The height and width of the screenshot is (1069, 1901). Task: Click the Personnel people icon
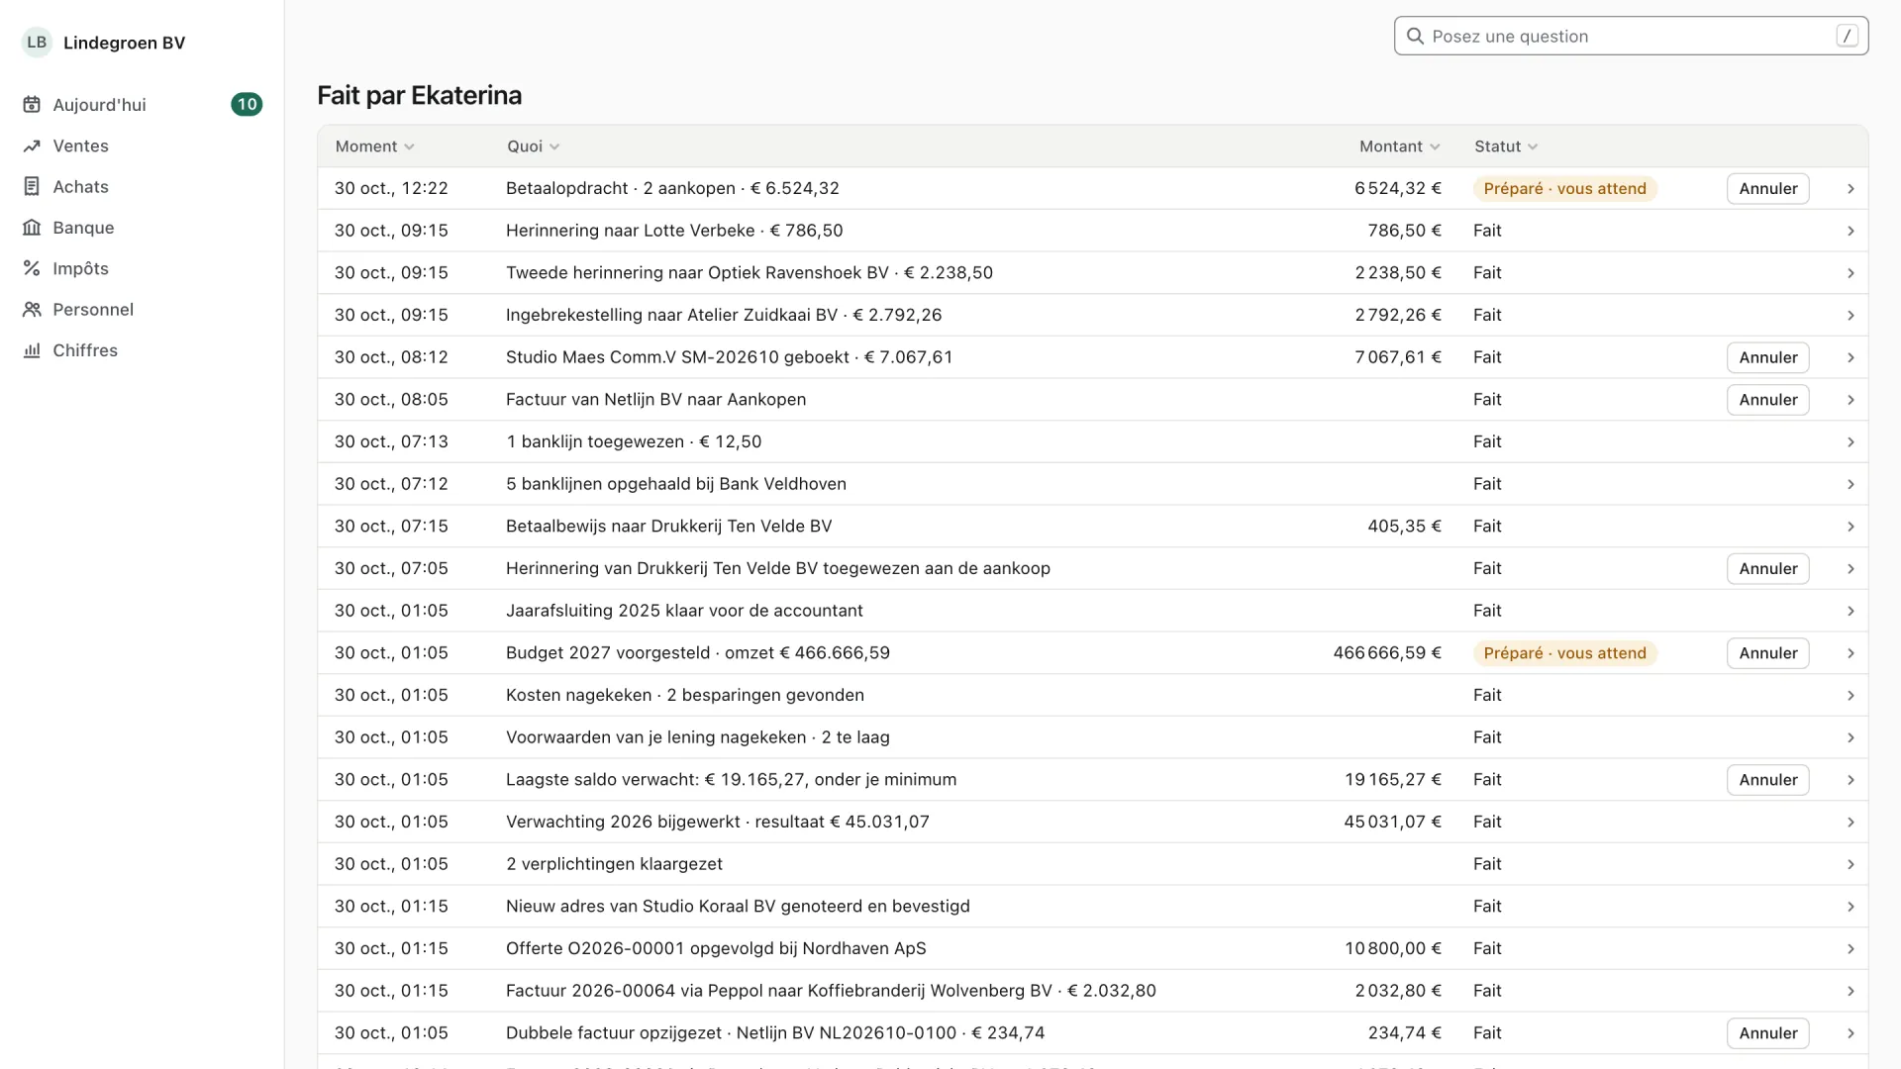(32, 310)
